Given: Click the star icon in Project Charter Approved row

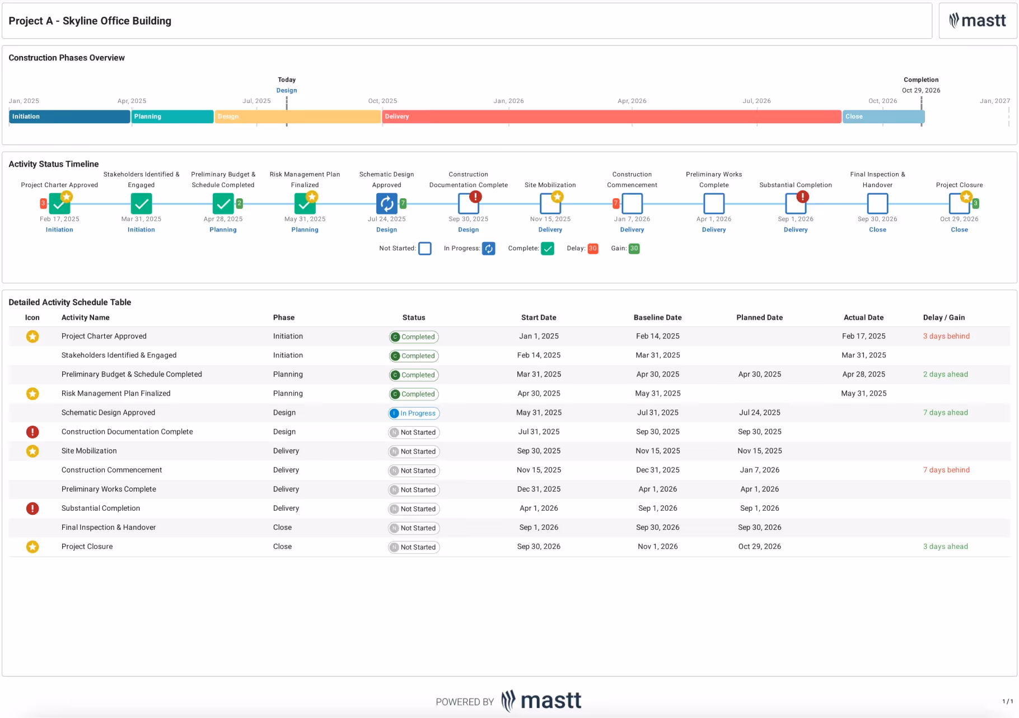Looking at the screenshot, I should (x=32, y=337).
